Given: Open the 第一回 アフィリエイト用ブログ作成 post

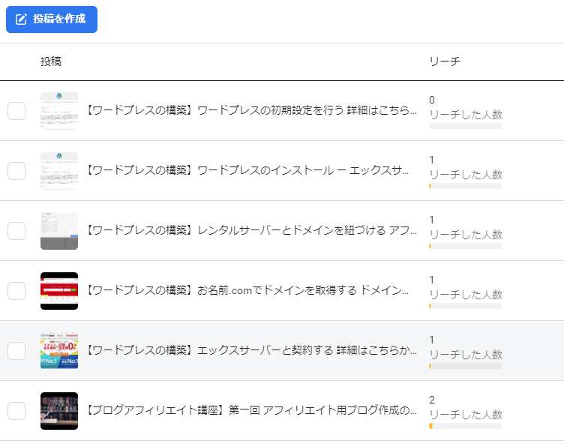Looking at the screenshot, I should point(251,411).
